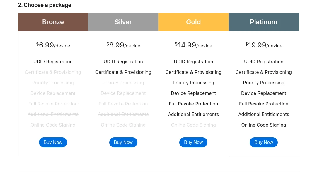Select the yellow Gold package header
317x179 pixels.
[x=193, y=22]
